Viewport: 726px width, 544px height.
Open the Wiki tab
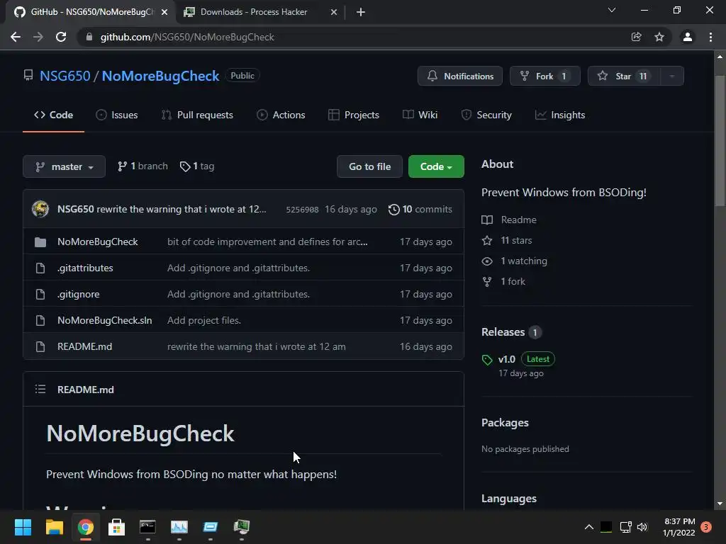point(420,115)
